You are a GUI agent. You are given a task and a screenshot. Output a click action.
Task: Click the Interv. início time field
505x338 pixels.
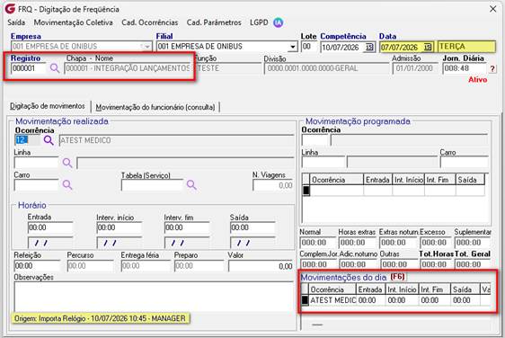pyautogui.click(x=120, y=227)
